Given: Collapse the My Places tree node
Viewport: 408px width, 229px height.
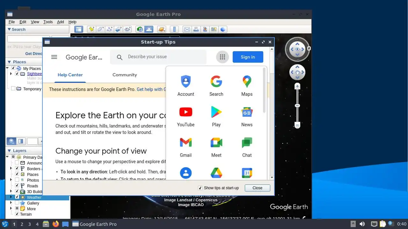Looking at the screenshot, I should pyautogui.click(x=7, y=68).
